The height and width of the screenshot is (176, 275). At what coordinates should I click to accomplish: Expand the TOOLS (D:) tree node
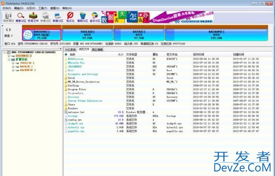point(13,63)
